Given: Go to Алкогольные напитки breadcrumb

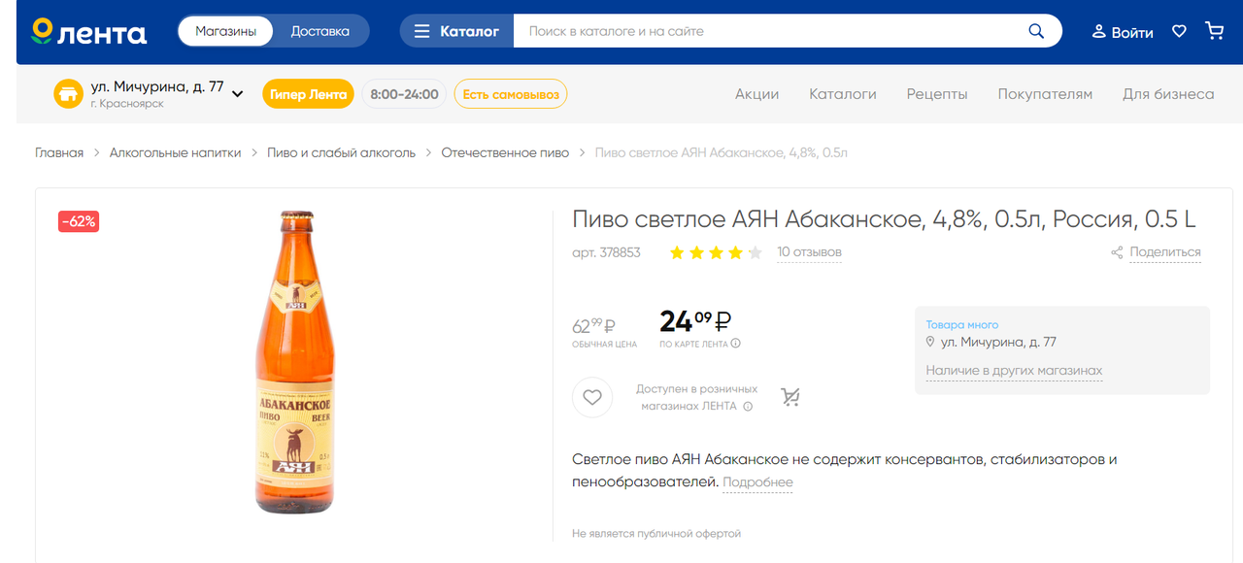Looking at the screenshot, I should click(x=175, y=152).
